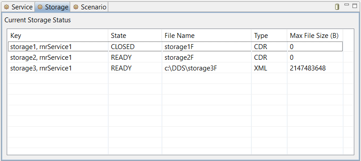The image size is (361, 161).
Task: Click the gear icon on Scenario tab
Action: click(x=76, y=7)
